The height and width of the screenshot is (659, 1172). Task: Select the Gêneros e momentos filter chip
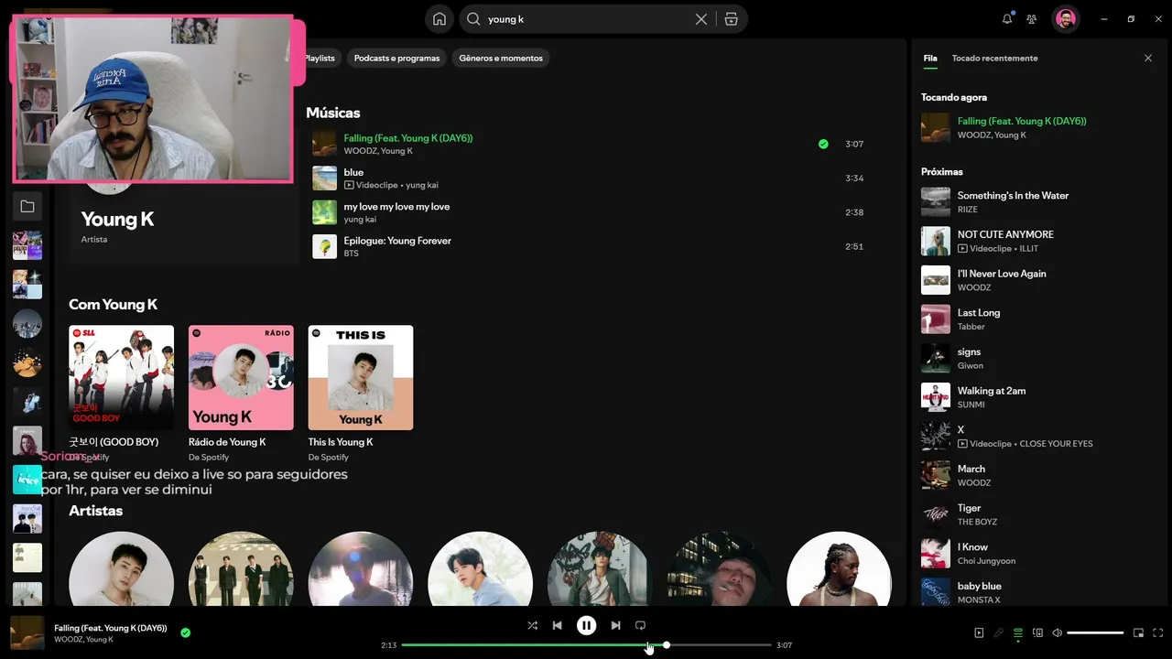coord(501,59)
